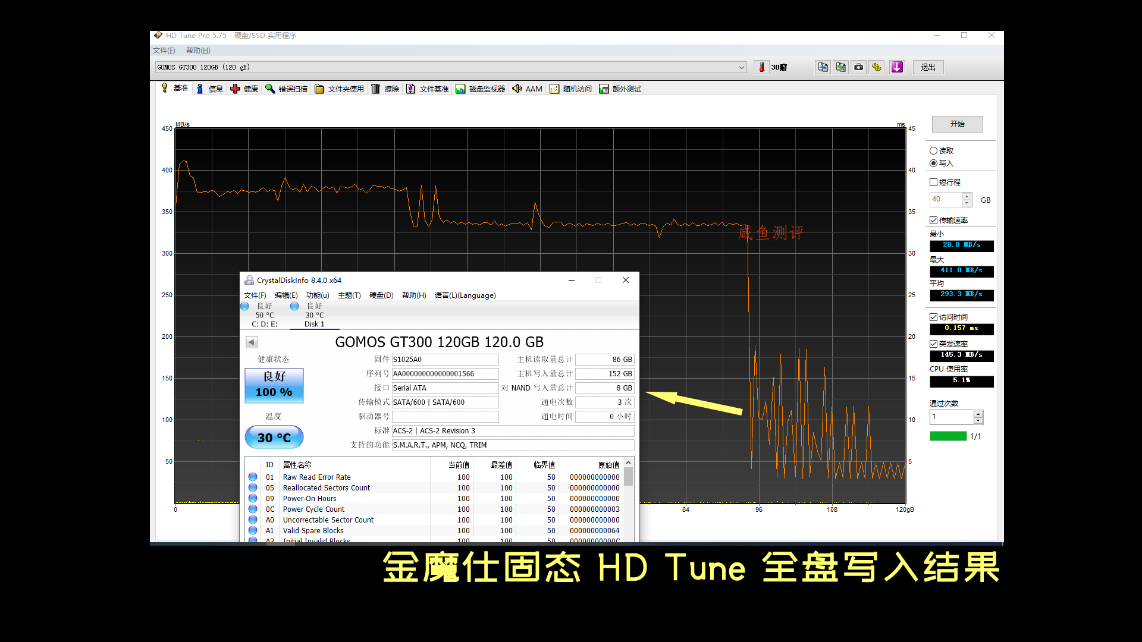Click the short stroke GB value field
The width and height of the screenshot is (1142, 642).
[946, 199]
